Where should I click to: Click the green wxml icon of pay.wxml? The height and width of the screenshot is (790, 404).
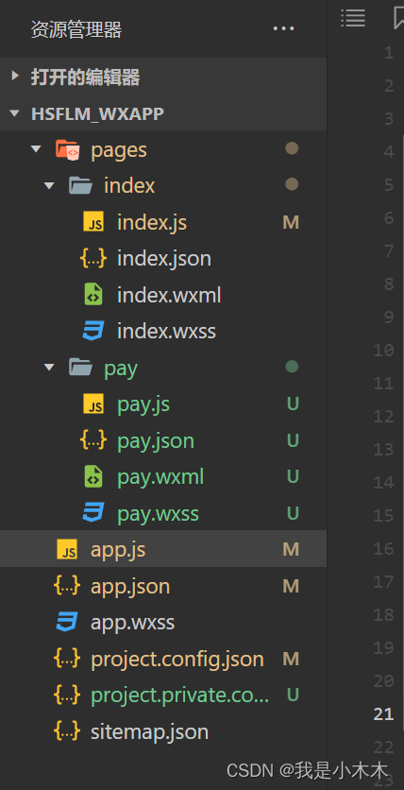[x=93, y=476]
